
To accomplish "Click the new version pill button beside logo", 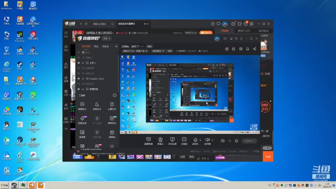I will (x=107, y=39).
